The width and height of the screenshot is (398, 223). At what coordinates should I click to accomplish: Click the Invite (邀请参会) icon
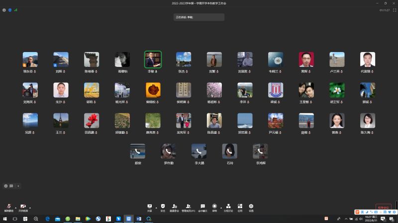click(174, 206)
